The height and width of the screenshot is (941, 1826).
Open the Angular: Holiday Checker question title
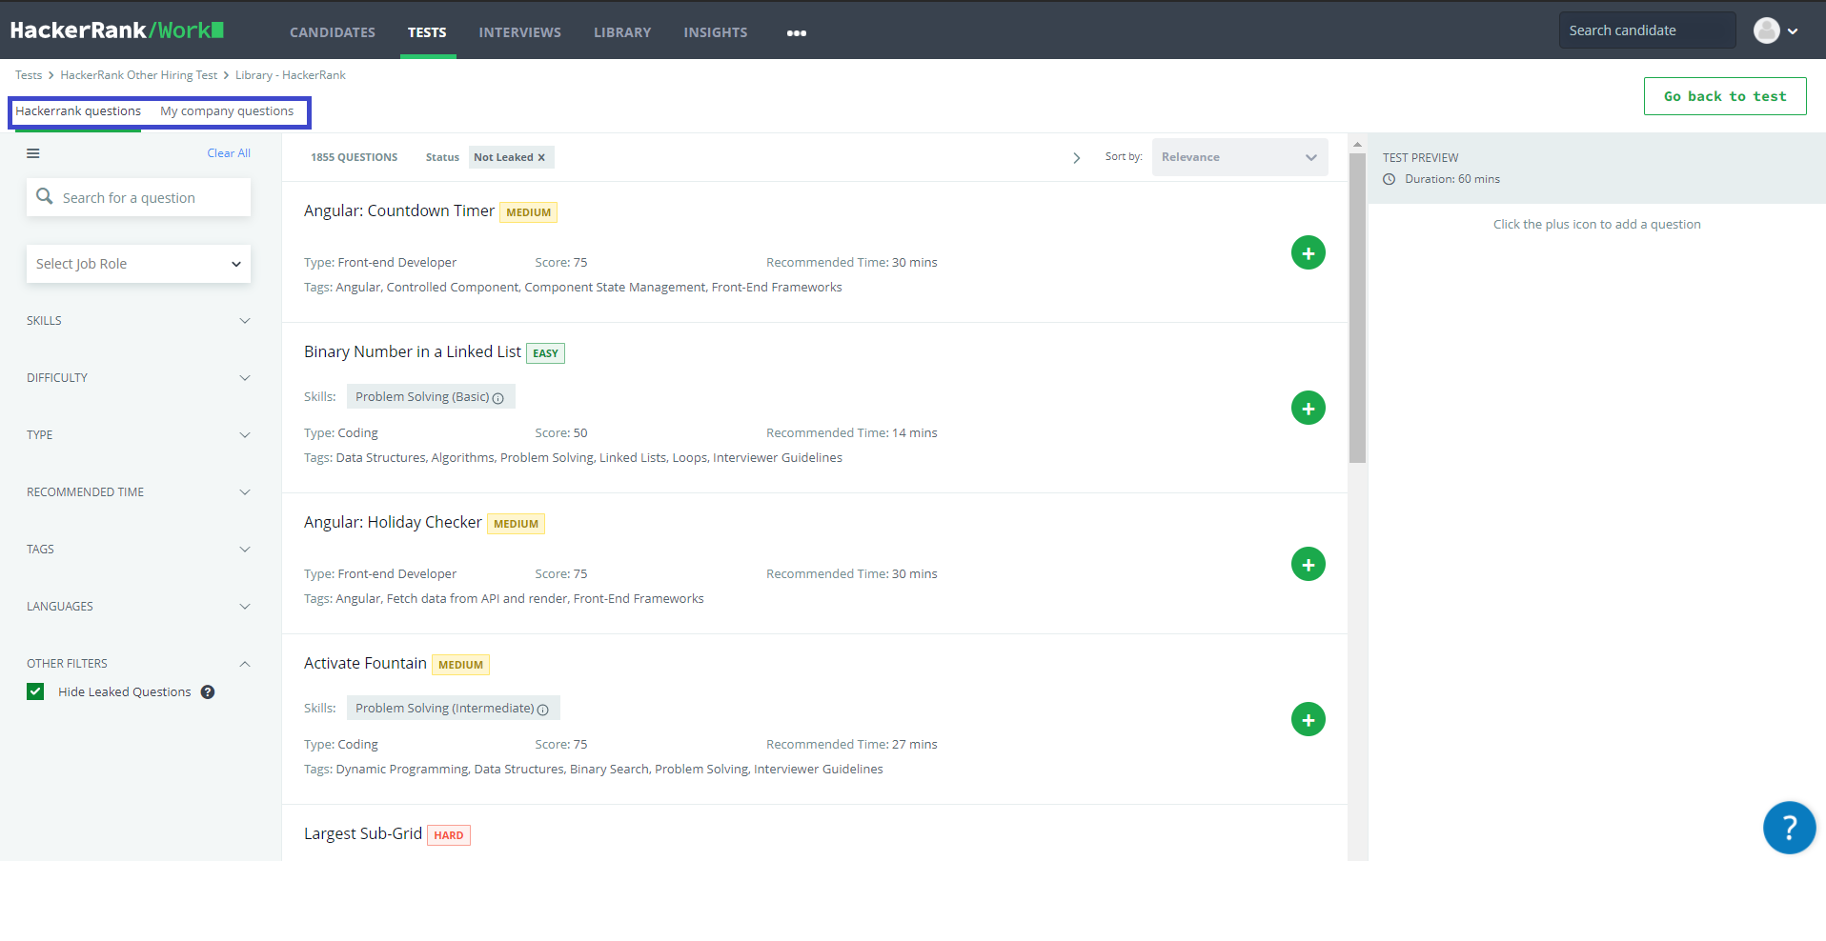[393, 522]
